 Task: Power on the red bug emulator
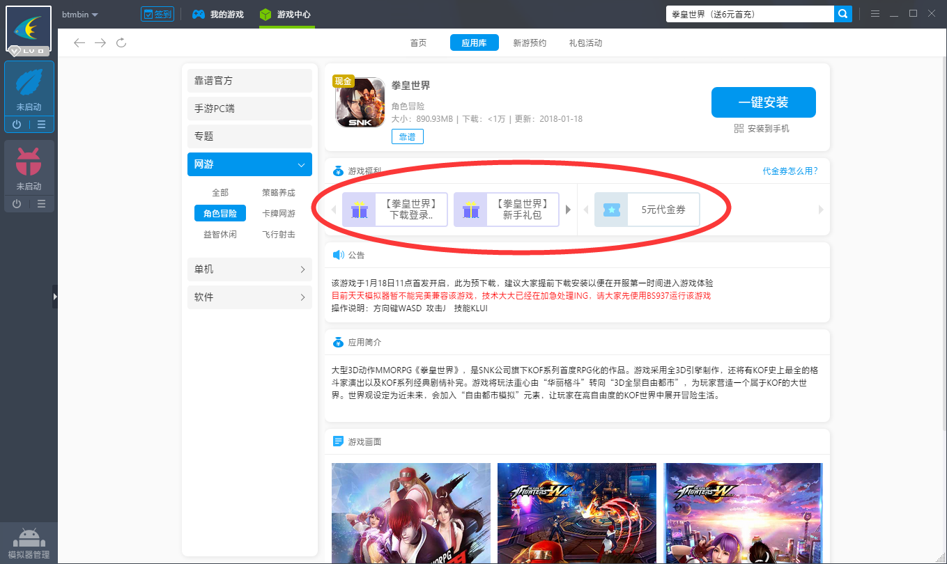[x=17, y=203]
